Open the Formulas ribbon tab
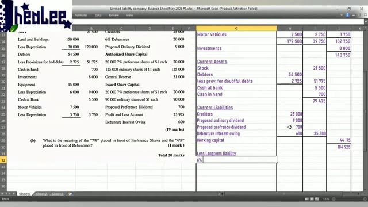 click(x=80, y=15)
